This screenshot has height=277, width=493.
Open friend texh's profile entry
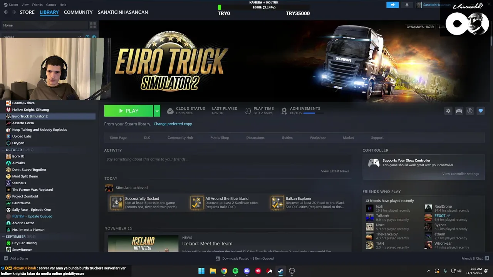click(x=393, y=209)
